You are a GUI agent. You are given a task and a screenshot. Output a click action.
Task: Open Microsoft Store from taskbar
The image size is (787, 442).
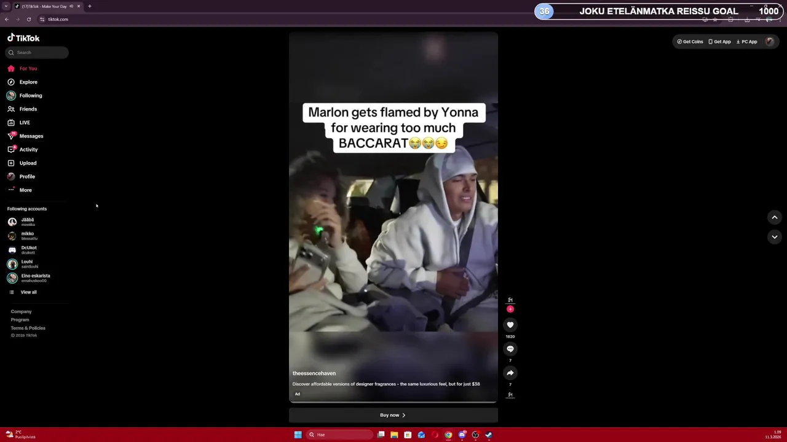[x=408, y=435]
